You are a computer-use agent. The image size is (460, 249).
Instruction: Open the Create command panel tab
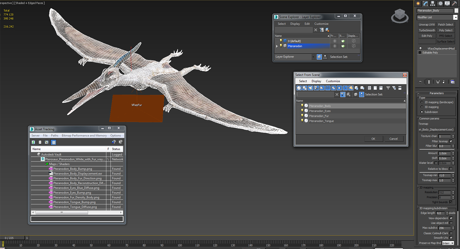point(418,3)
